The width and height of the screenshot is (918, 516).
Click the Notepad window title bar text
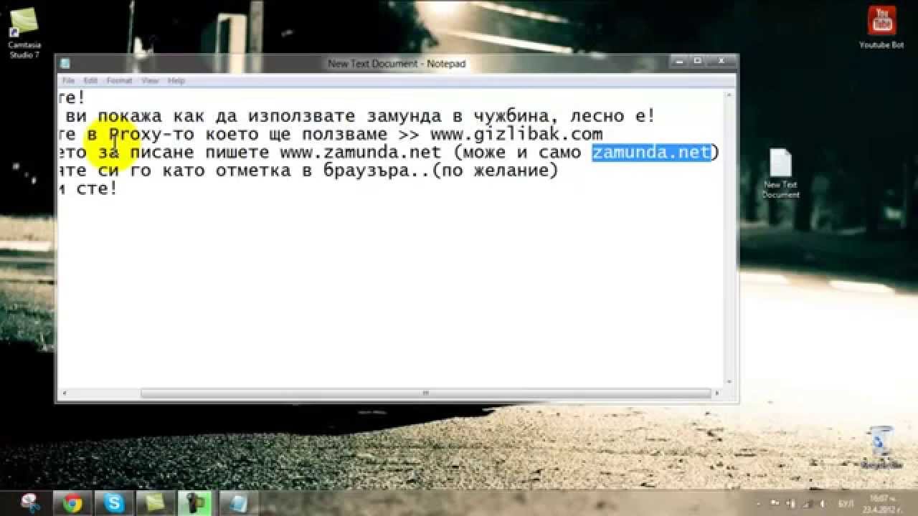pos(397,64)
